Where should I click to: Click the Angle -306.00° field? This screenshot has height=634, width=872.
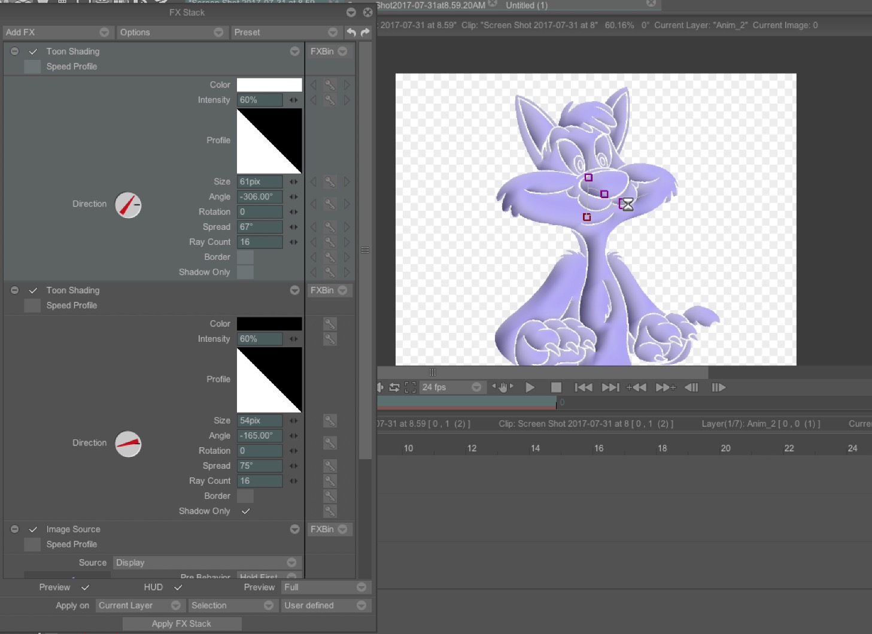pyautogui.click(x=260, y=196)
